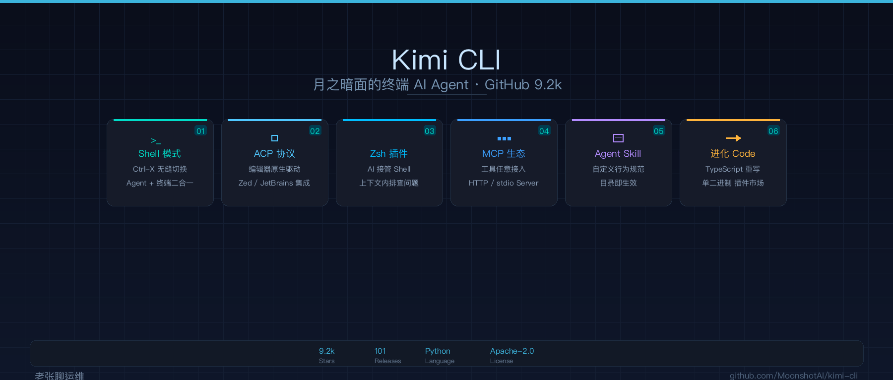The image size is (893, 380).
Task: Click the Python language value
Action: click(x=438, y=351)
